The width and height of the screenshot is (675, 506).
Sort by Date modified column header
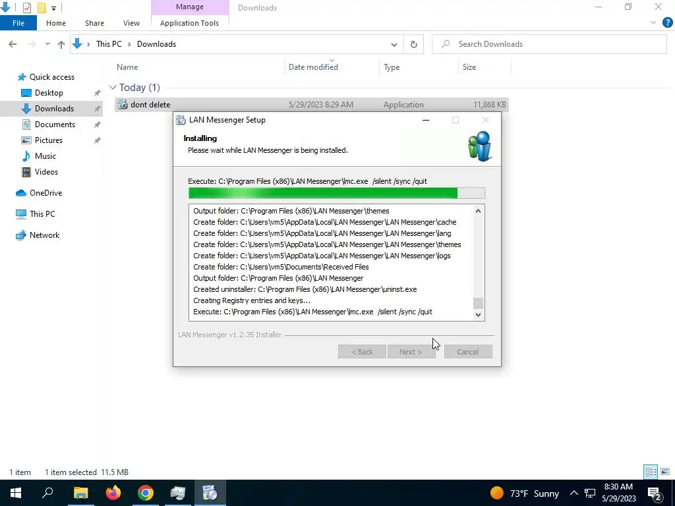coord(313,67)
